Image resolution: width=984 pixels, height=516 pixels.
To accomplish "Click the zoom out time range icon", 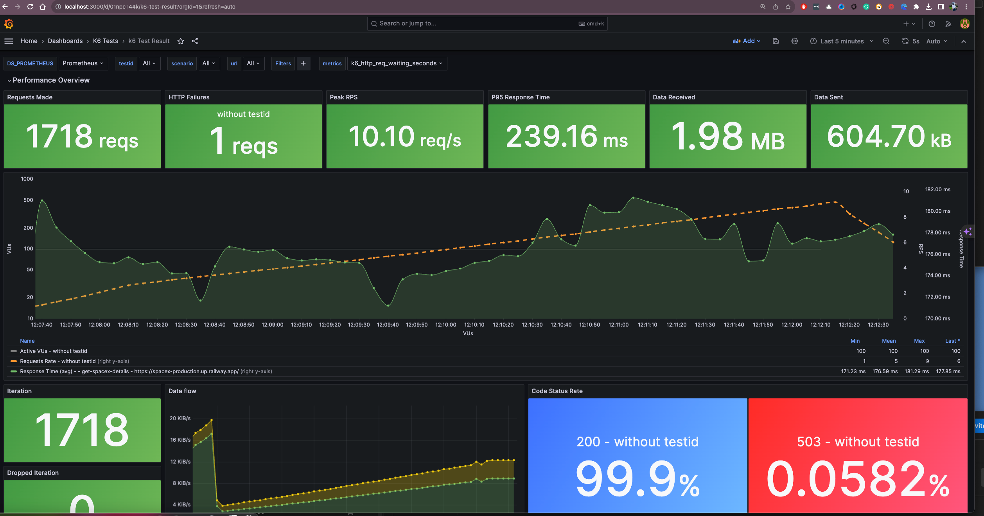I will click(886, 41).
